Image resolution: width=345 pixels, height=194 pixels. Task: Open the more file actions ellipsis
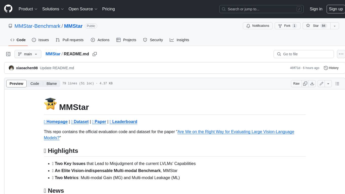pos(341,54)
